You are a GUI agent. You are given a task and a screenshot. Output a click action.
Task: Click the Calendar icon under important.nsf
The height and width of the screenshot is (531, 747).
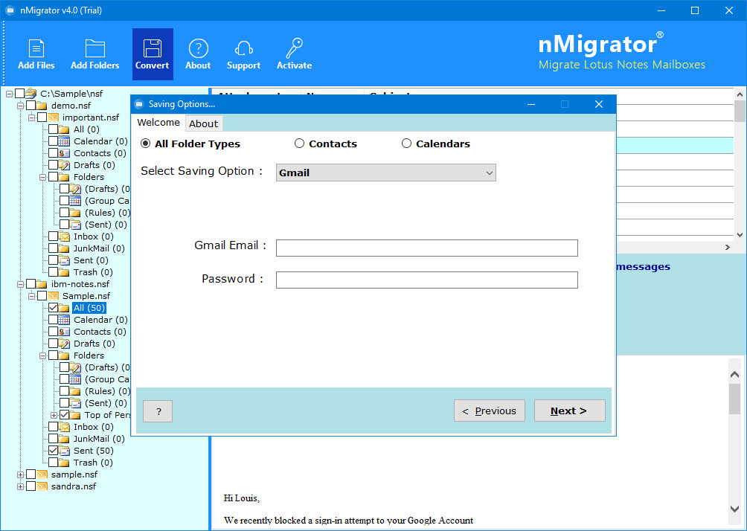[64, 141]
